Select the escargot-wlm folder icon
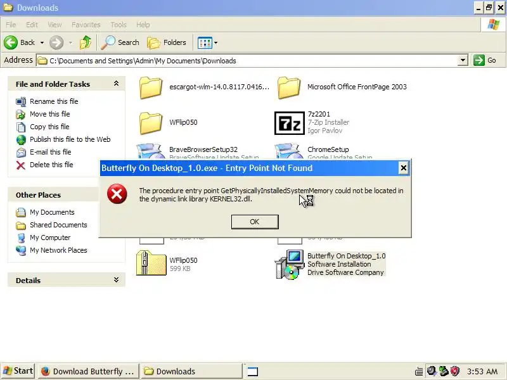Screen dimensions: 507x380 pos(151,87)
